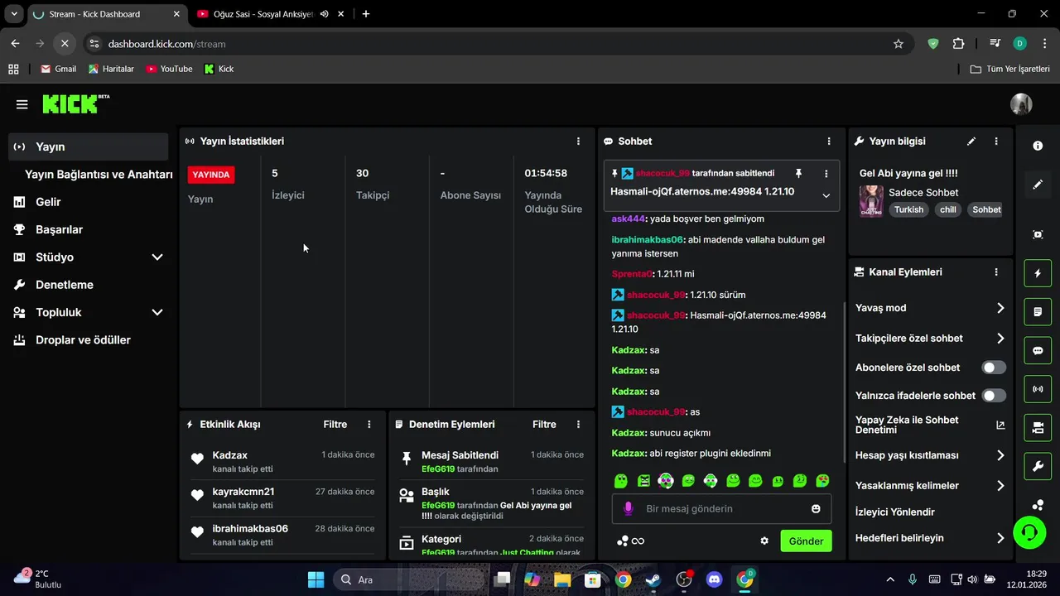Screen dimensions: 1060x596
Task: Open the green headset support button
Action: coord(1029,532)
